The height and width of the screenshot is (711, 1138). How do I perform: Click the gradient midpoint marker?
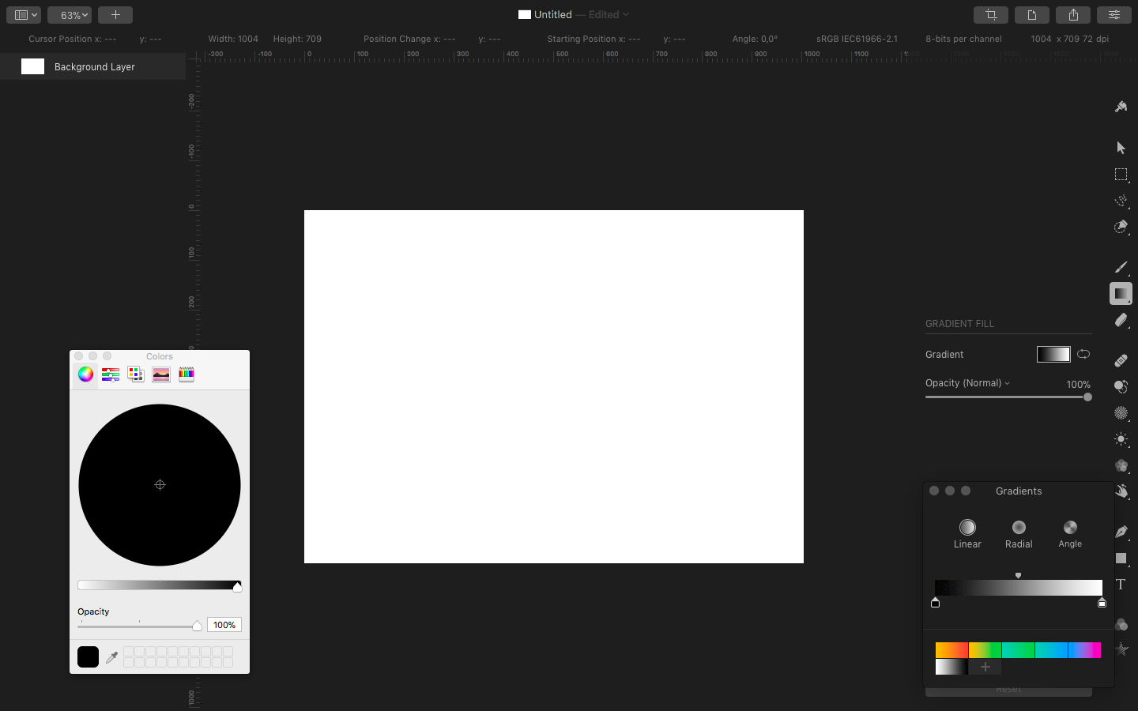pos(1018,575)
